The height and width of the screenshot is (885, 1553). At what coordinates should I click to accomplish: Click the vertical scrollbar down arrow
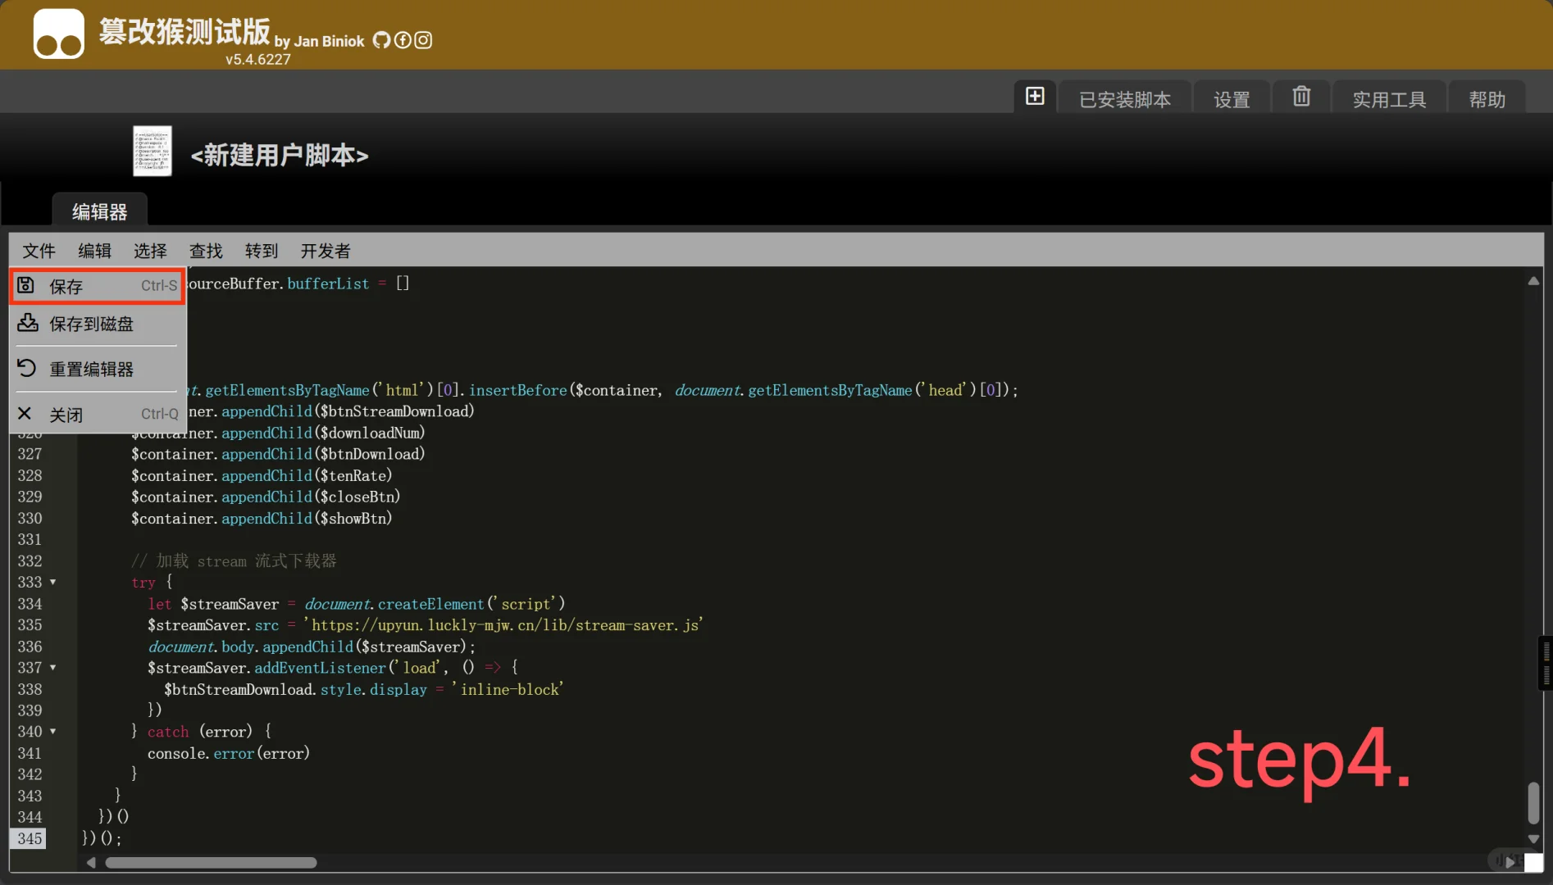tap(1533, 839)
